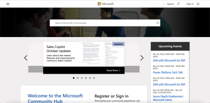Select the fifth carousel dot
The image size is (210, 103).
[x=90, y=78]
